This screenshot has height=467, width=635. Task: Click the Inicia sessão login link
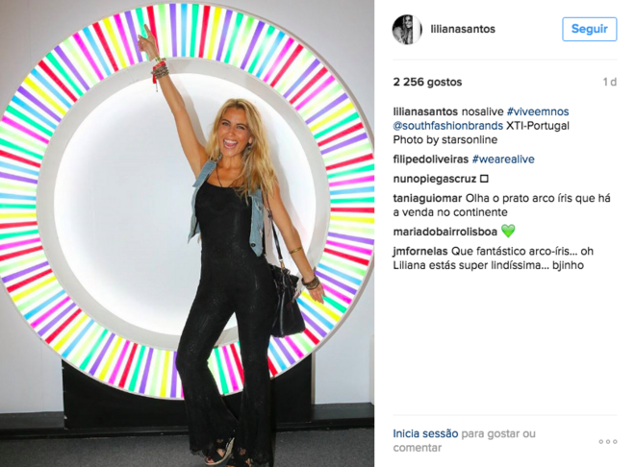[x=425, y=433]
